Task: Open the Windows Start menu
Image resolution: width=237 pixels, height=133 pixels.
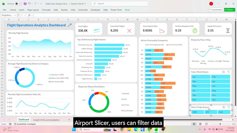Action: [74, 130]
